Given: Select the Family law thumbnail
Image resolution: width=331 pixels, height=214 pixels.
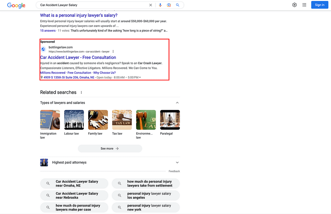Looking at the screenshot, I should tap(98, 120).
